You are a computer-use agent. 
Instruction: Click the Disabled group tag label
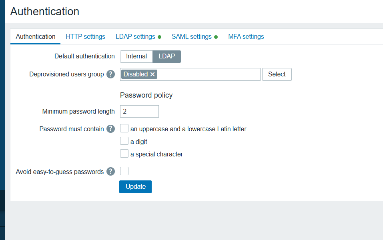tap(135, 74)
